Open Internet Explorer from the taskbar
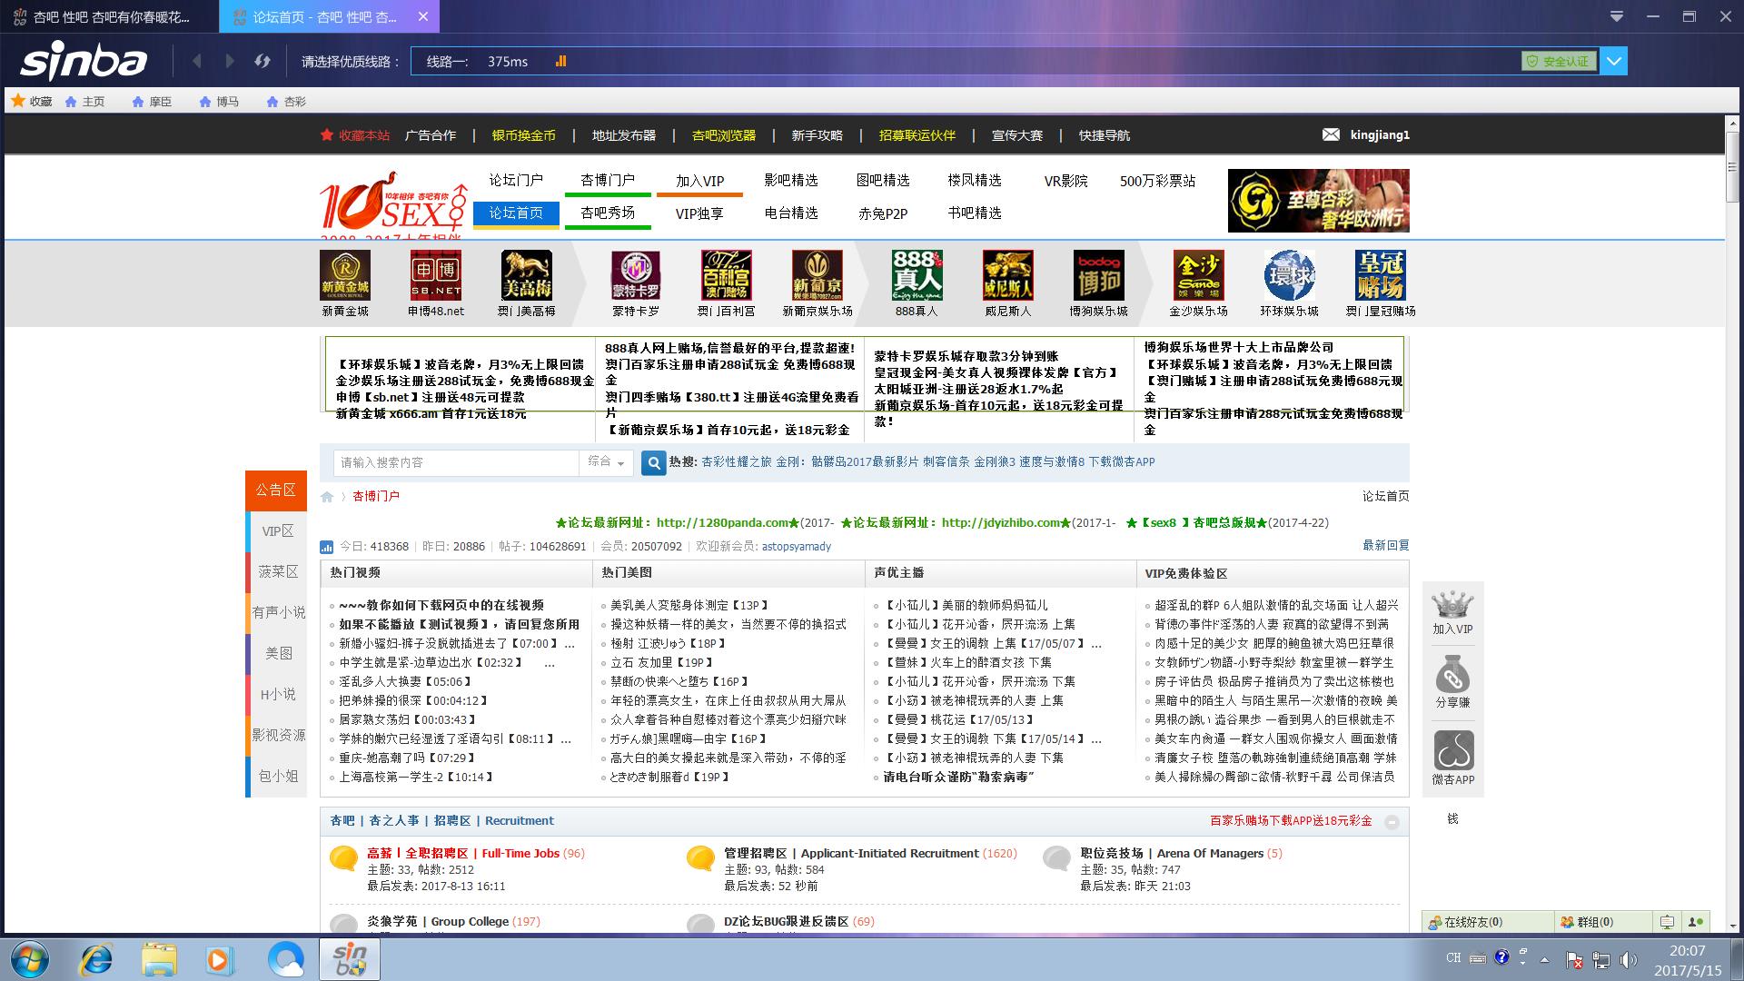1744x981 pixels. click(x=95, y=960)
